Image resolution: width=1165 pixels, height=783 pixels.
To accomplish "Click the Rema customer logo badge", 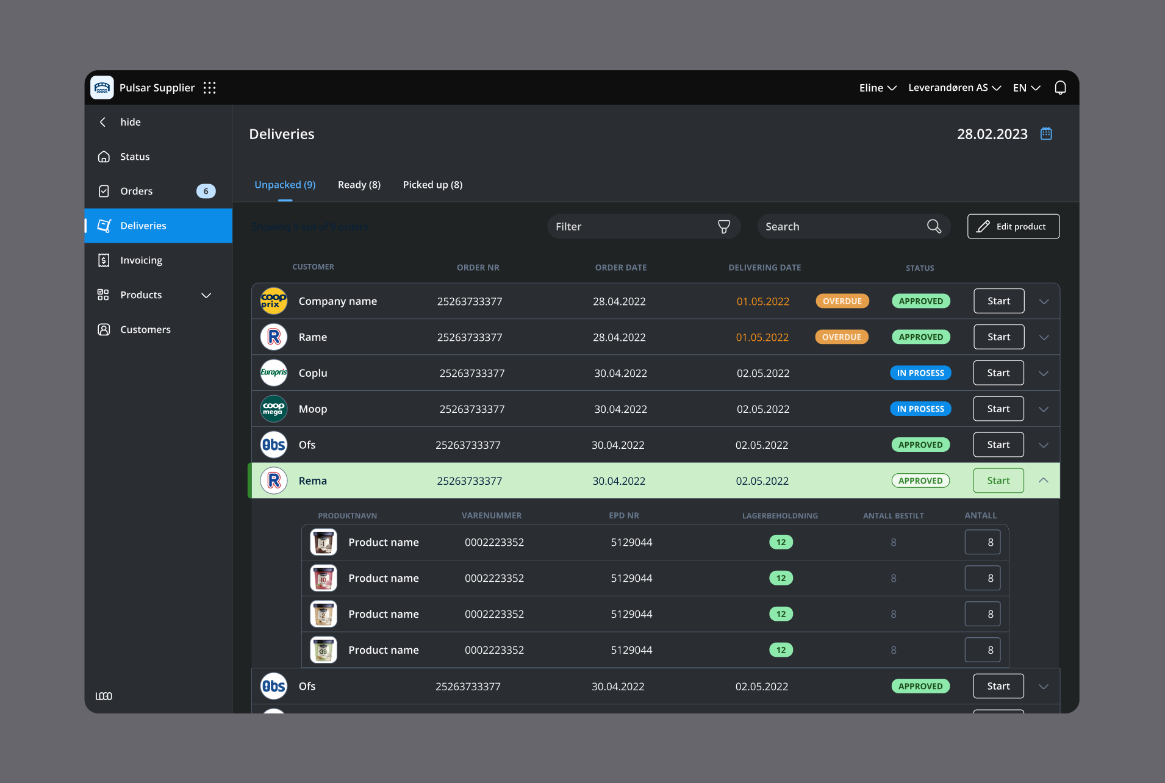I will click(x=274, y=481).
